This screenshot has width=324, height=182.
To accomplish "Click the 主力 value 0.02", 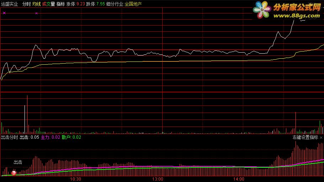I will point(56,137).
